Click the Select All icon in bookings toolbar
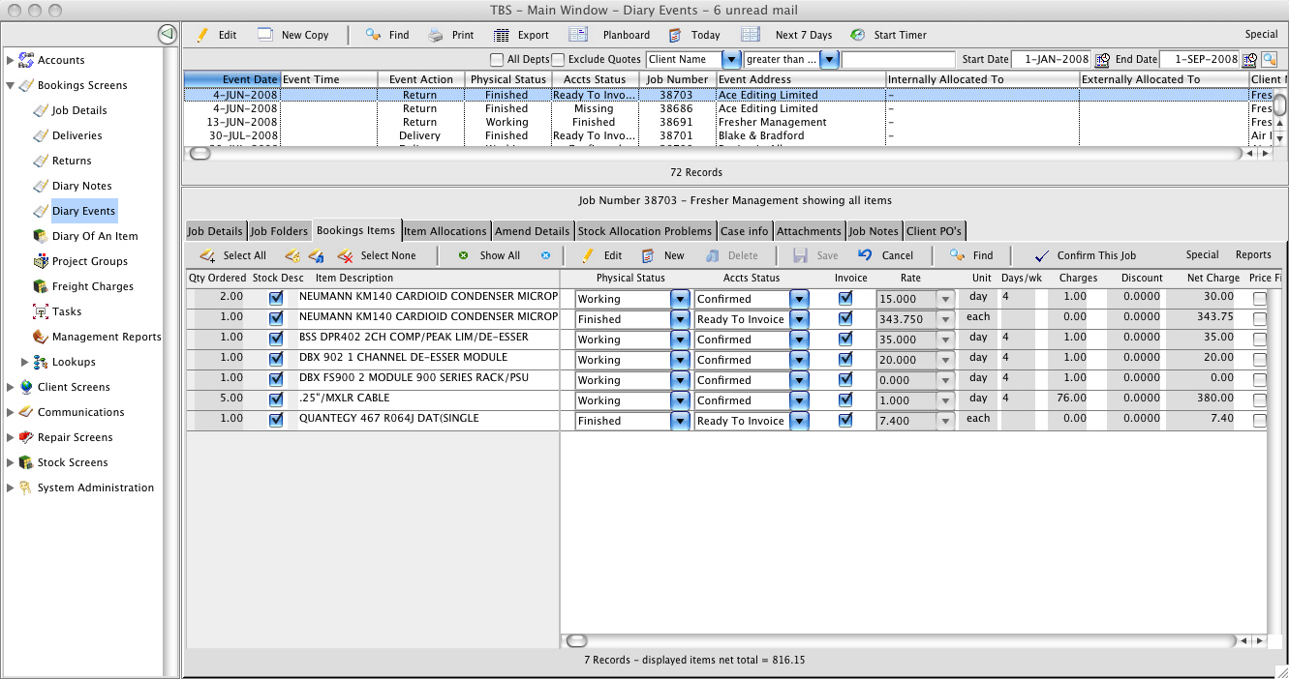 (207, 255)
